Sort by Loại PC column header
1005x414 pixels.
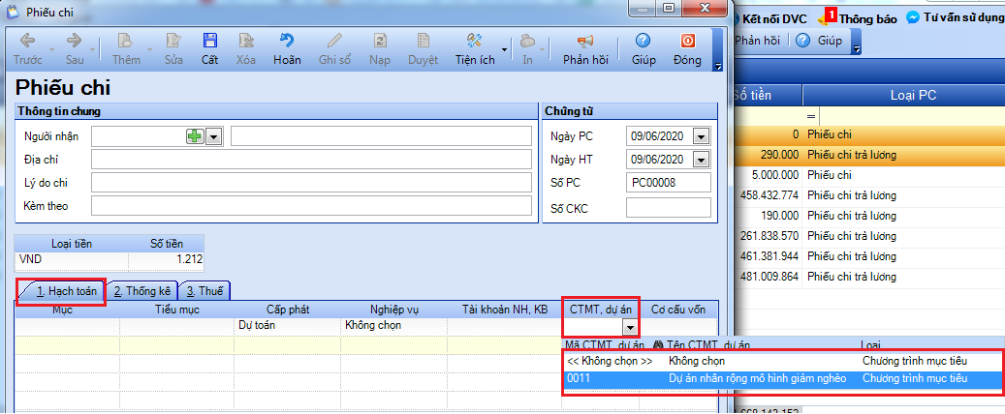[904, 96]
